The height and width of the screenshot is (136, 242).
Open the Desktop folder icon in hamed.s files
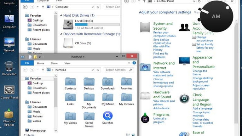pyautogui.click(x=89, y=82)
